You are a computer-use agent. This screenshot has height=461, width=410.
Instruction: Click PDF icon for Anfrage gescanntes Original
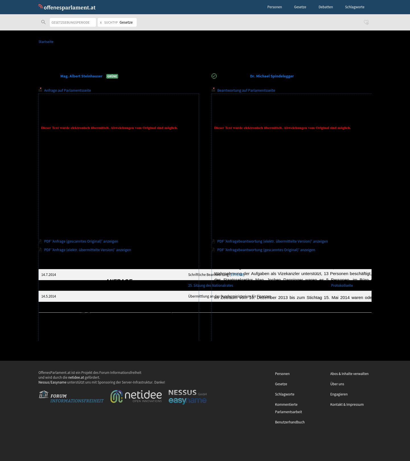pos(40,241)
